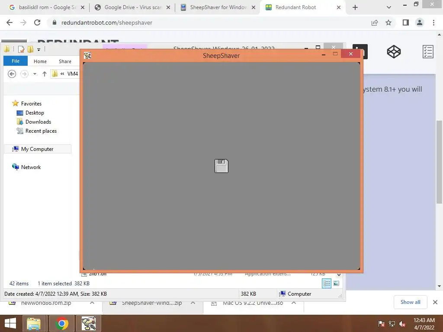Viewport: 443px width, 332px height.
Task: Click the taskbar clock showing 12:43 AM
Action: click(424, 324)
